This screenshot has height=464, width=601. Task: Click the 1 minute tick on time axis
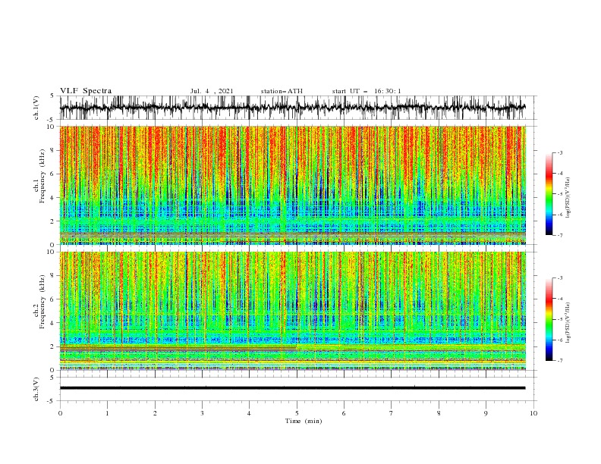[107, 413]
